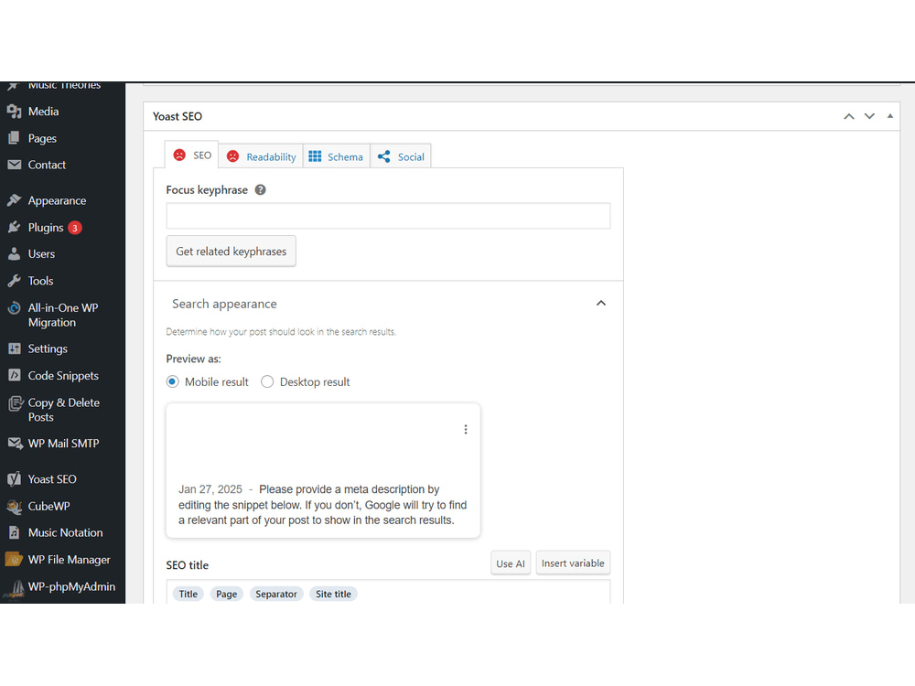Click the Tools wrench icon
The height and width of the screenshot is (686, 915).
pyautogui.click(x=14, y=281)
